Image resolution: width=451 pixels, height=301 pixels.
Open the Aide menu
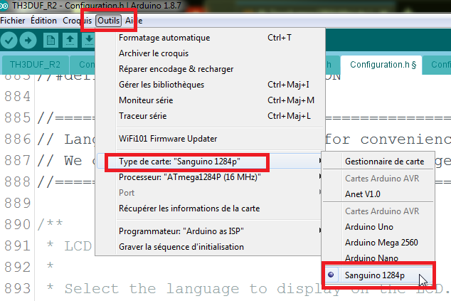(x=134, y=21)
